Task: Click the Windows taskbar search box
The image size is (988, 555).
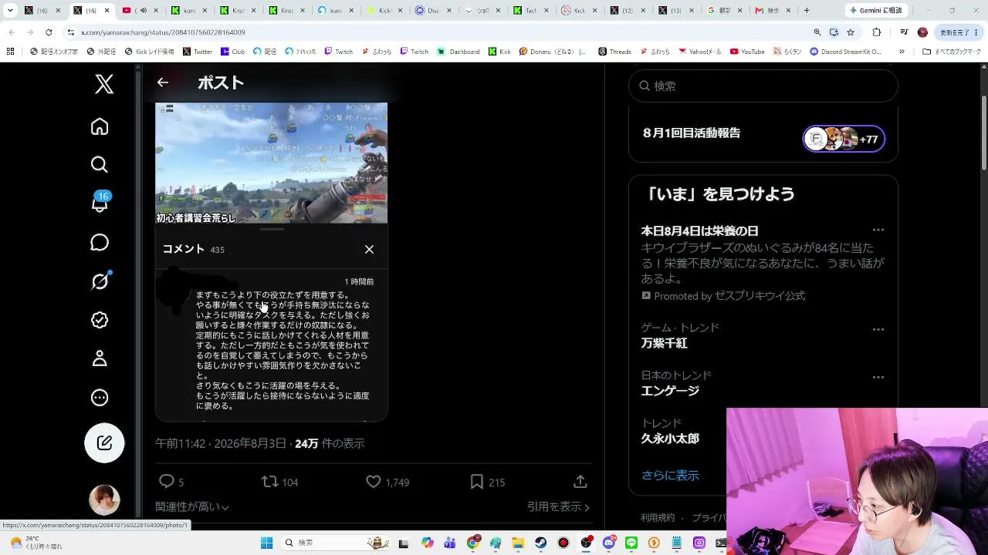Action: pyautogui.click(x=336, y=543)
